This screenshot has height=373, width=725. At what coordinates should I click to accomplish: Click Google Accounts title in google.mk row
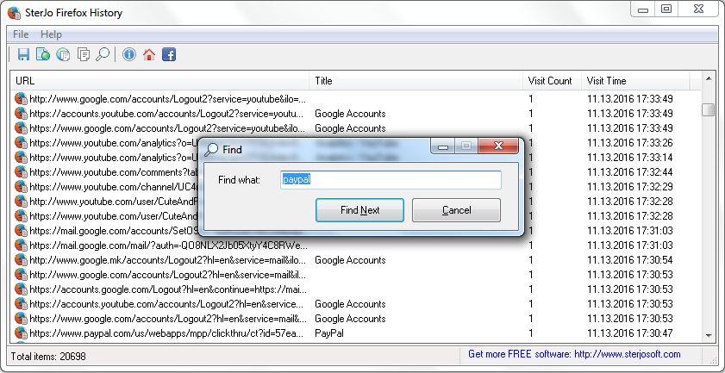click(350, 260)
